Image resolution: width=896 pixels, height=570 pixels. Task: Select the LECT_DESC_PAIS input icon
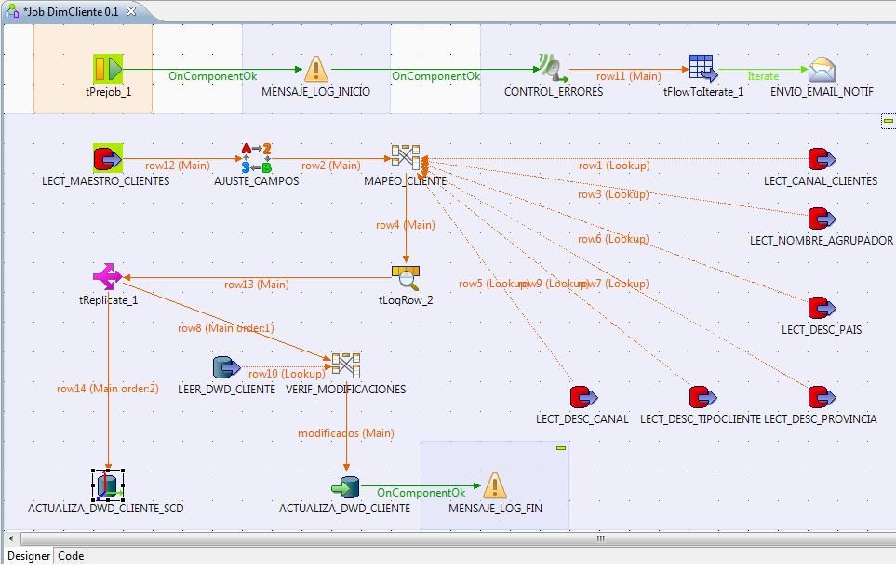pyautogui.click(x=822, y=308)
